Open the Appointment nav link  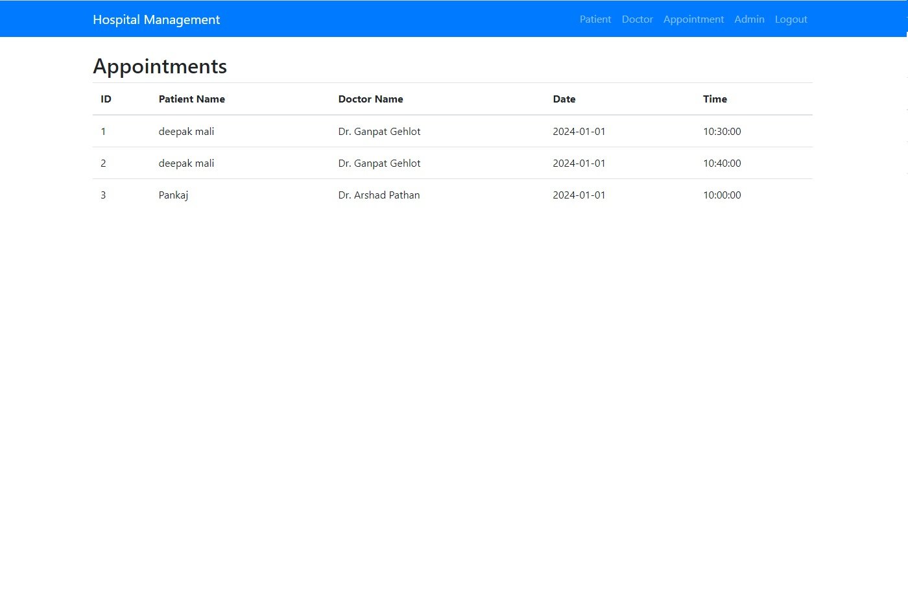click(693, 19)
